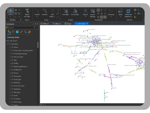This screenshot has height=113, width=150.
Task: Open the Select tool dropdown
Action: click(x=120, y=17)
